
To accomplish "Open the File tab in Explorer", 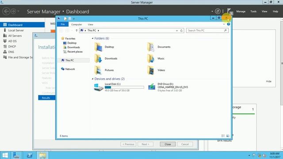I will point(63,24).
